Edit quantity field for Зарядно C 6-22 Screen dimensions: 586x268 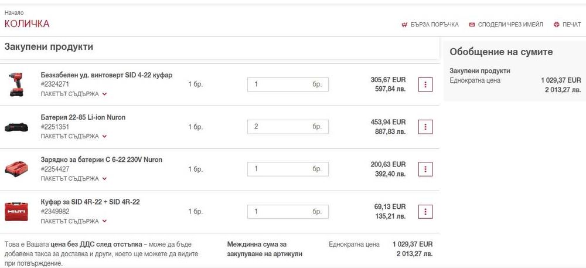[288, 169]
